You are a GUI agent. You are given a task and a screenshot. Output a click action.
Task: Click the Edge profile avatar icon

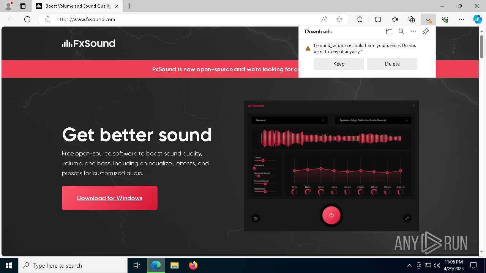(8, 6)
